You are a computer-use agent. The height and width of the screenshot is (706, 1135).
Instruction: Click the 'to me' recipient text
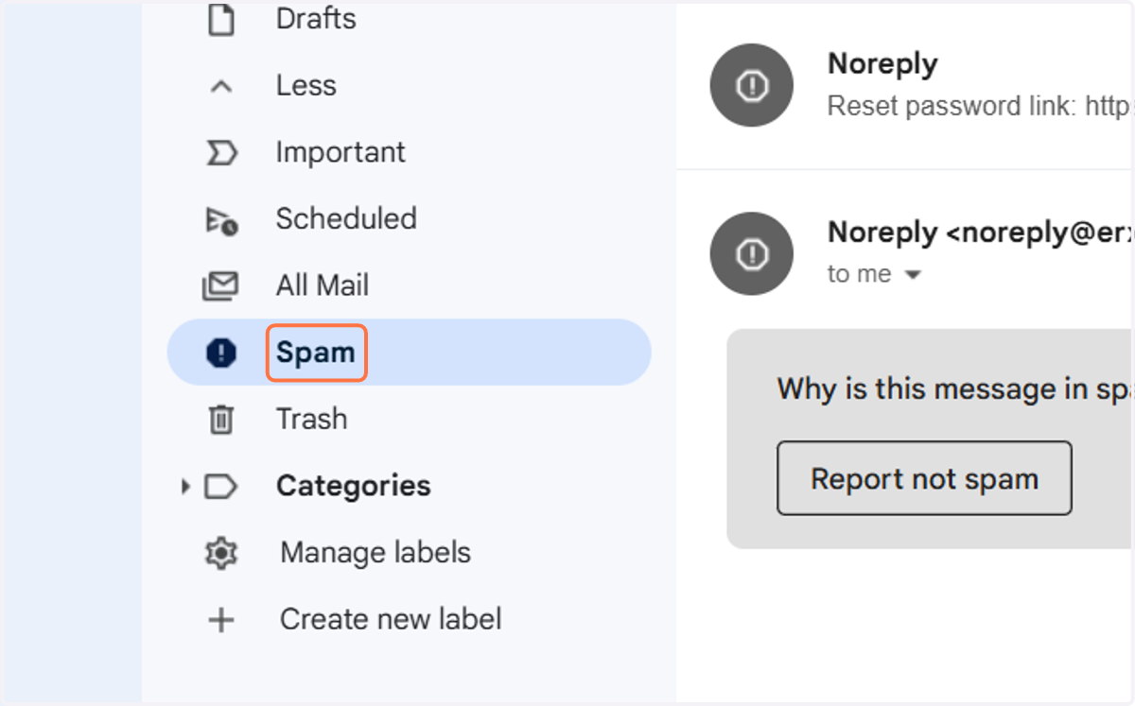coord(860,274)
